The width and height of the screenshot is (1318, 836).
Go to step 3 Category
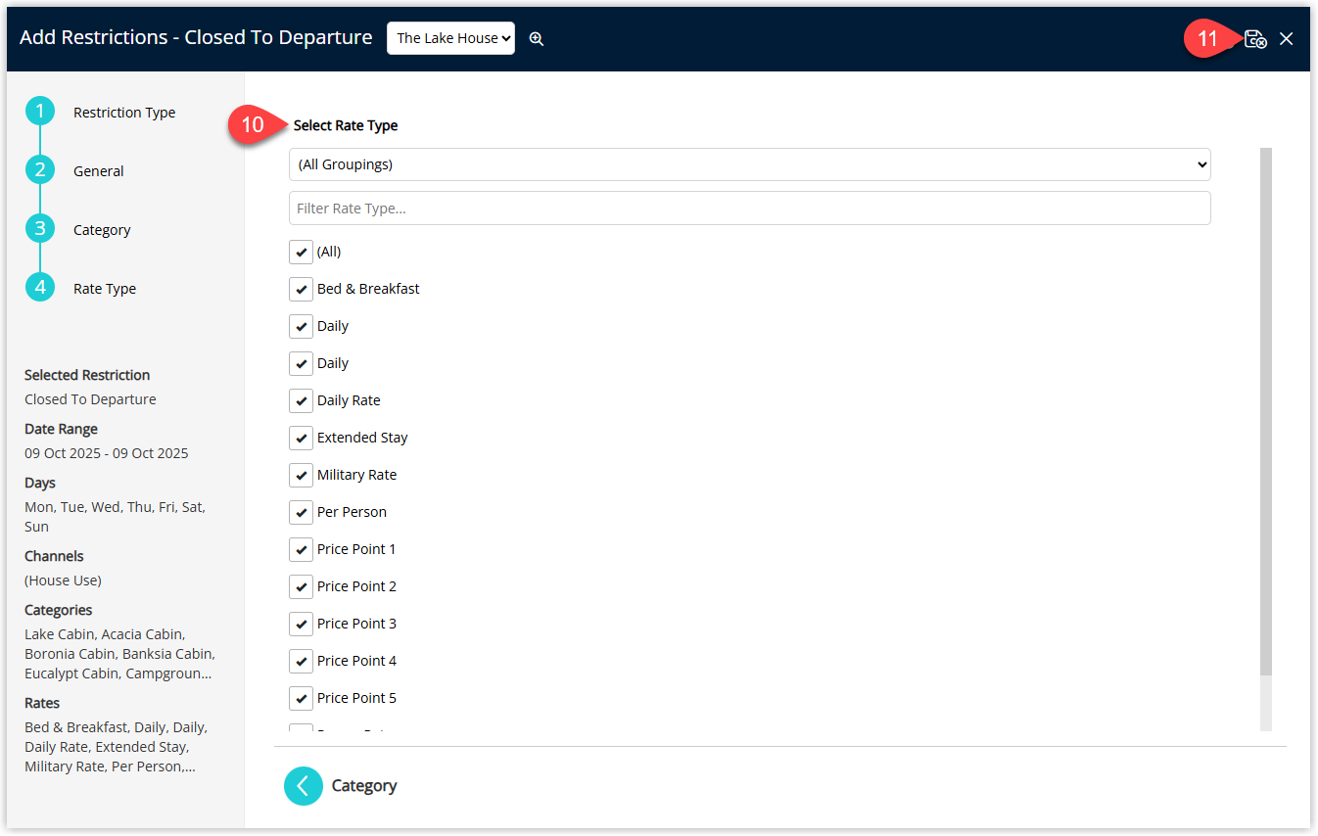coord(40,229)
